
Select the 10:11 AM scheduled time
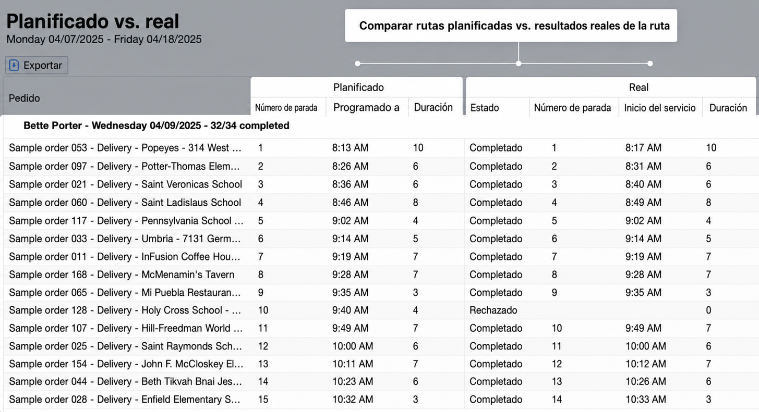point(353,364)
